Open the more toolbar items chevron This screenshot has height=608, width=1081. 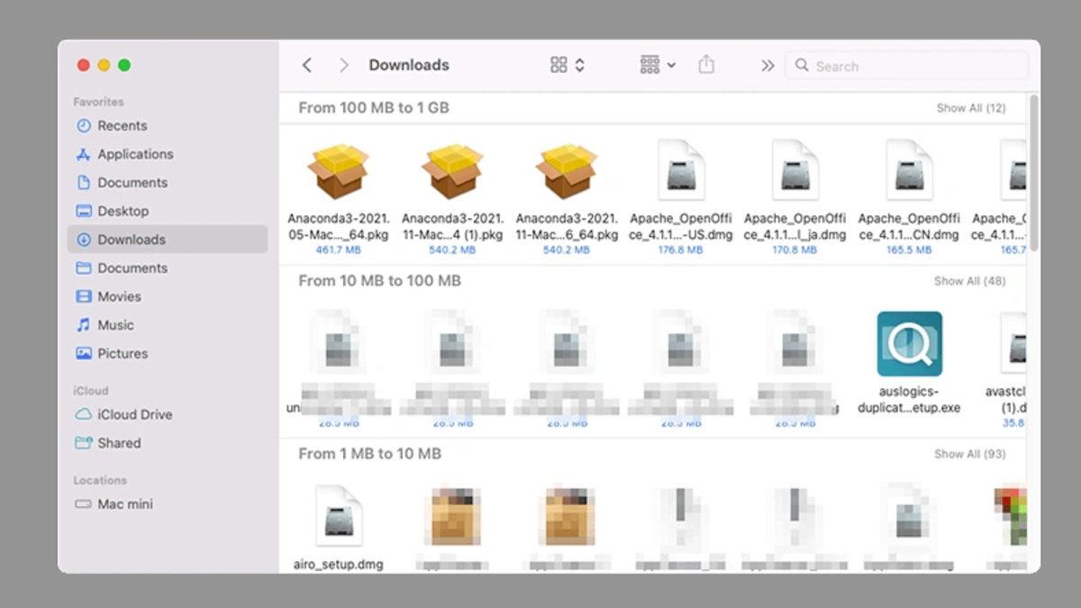[767, 65]
